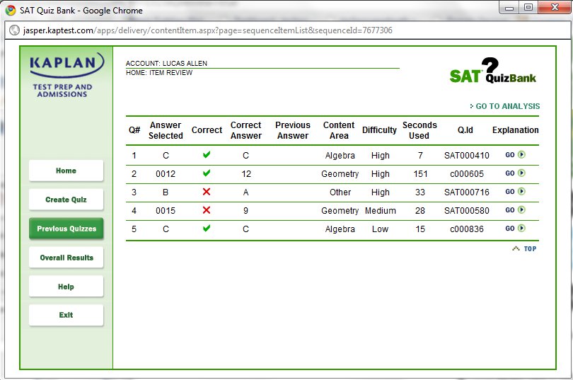Minimize the Chrome window
This screenshot has height=380, width=573.
tap(509, 7)
